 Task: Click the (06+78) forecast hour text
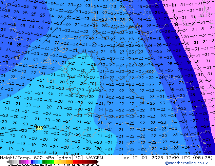(203, 158)
